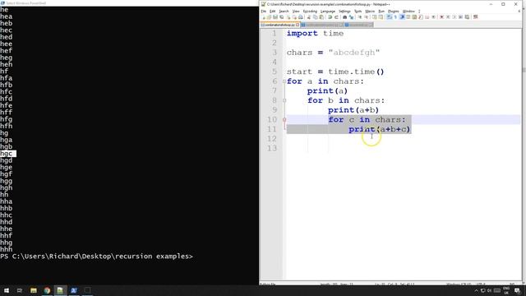
Task: Open the Plugins menu
Action: 394,11
